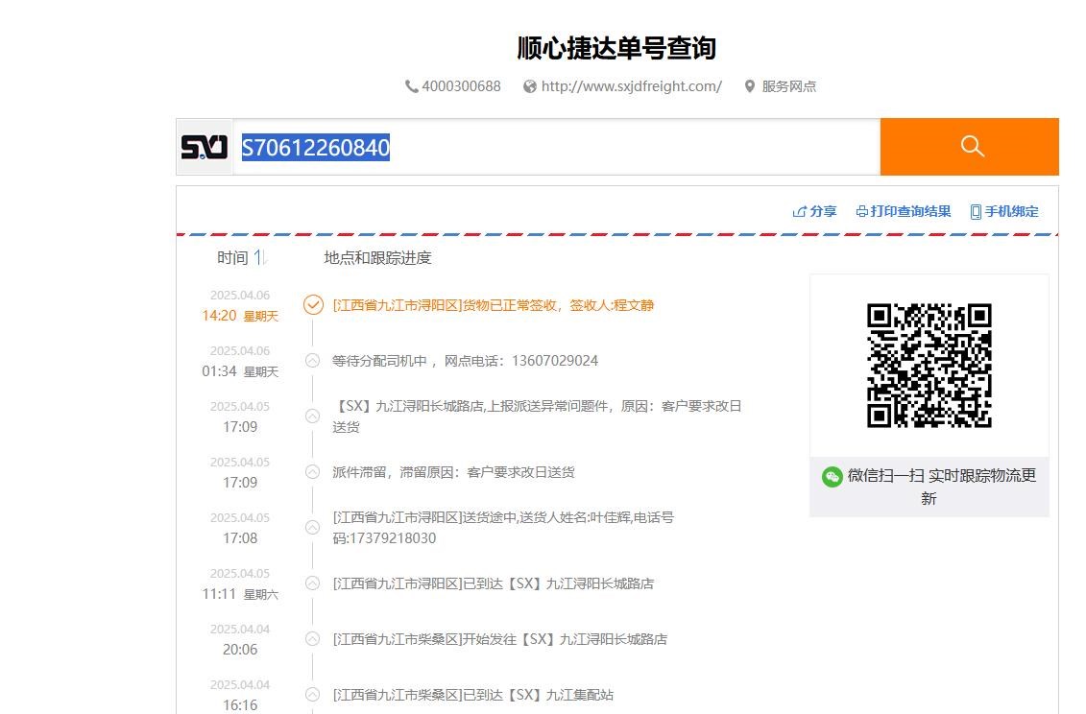Image resolution: width=1086 pixels, height=714 pixels.
Task: Click the 14:20 星期天 timestamp
Action: (240, 316)
